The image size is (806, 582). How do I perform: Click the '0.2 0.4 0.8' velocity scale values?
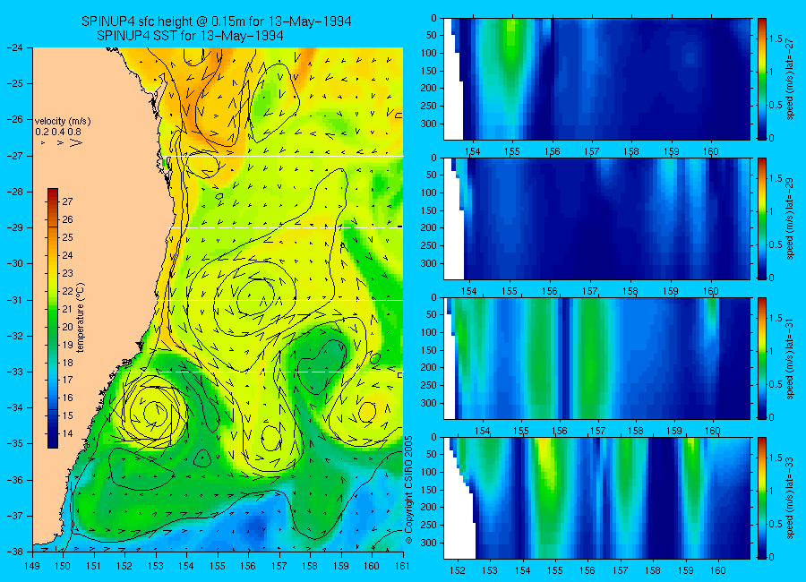pyautogui.click(x=58, y=132)
